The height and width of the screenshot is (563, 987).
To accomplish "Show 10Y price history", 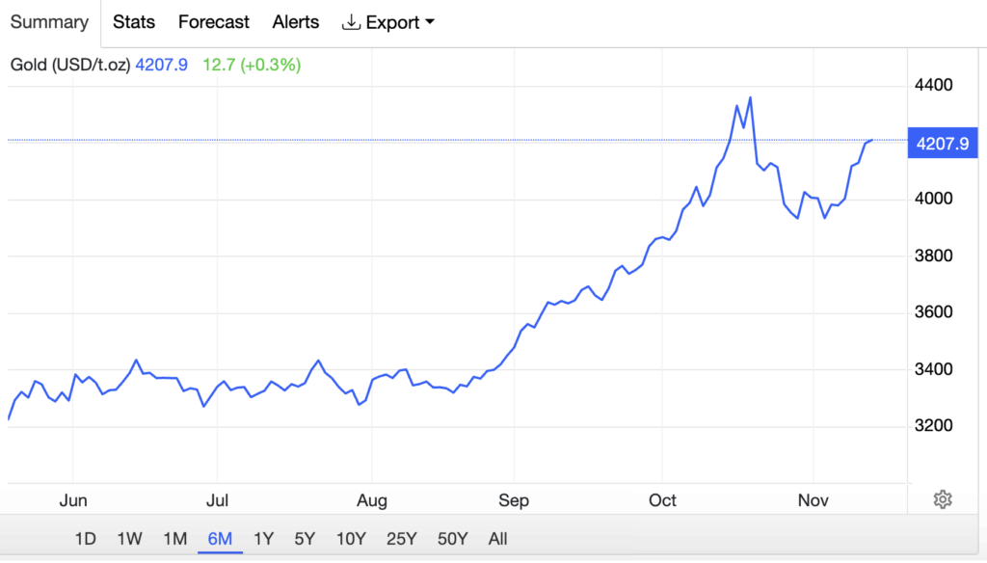I will click(x=351, y=539).
